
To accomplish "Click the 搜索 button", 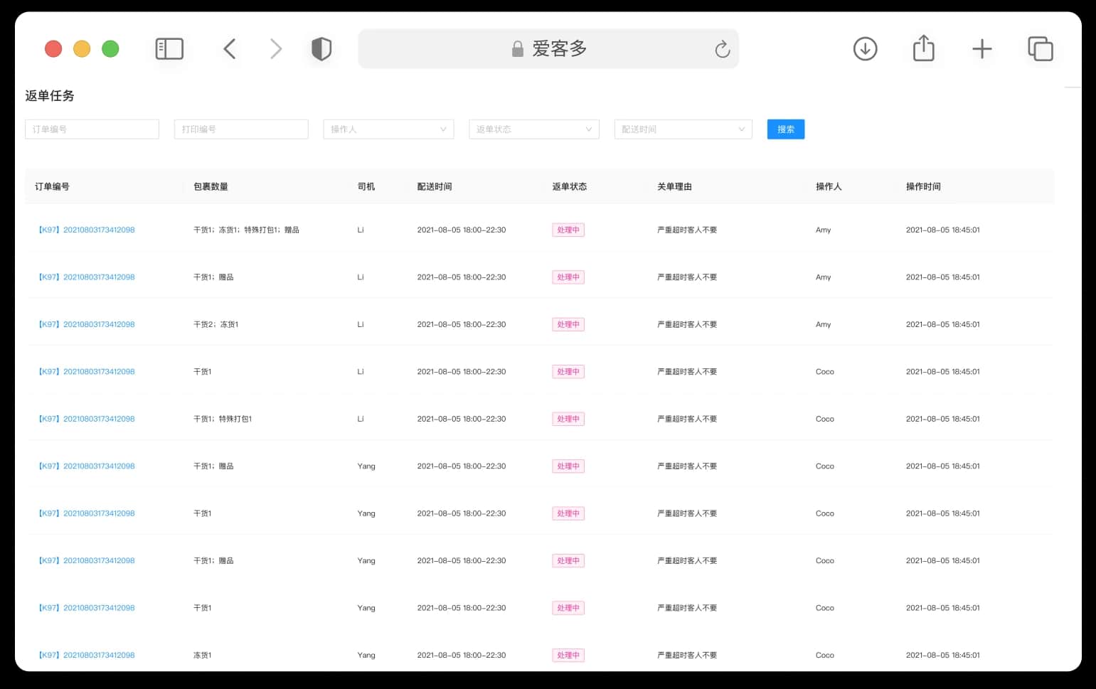I will tap(786, 129).
